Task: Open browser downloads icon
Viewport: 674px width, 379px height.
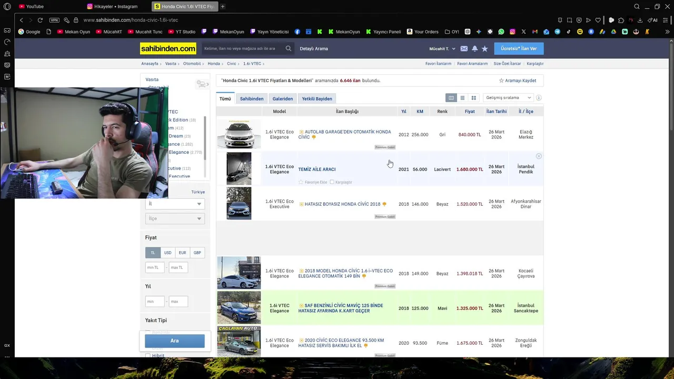Action: [640, 20]
